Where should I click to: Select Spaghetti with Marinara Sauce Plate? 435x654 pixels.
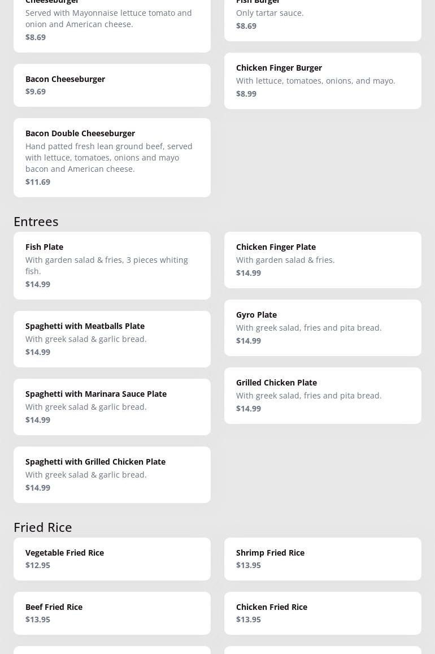[x=112, y=406]
